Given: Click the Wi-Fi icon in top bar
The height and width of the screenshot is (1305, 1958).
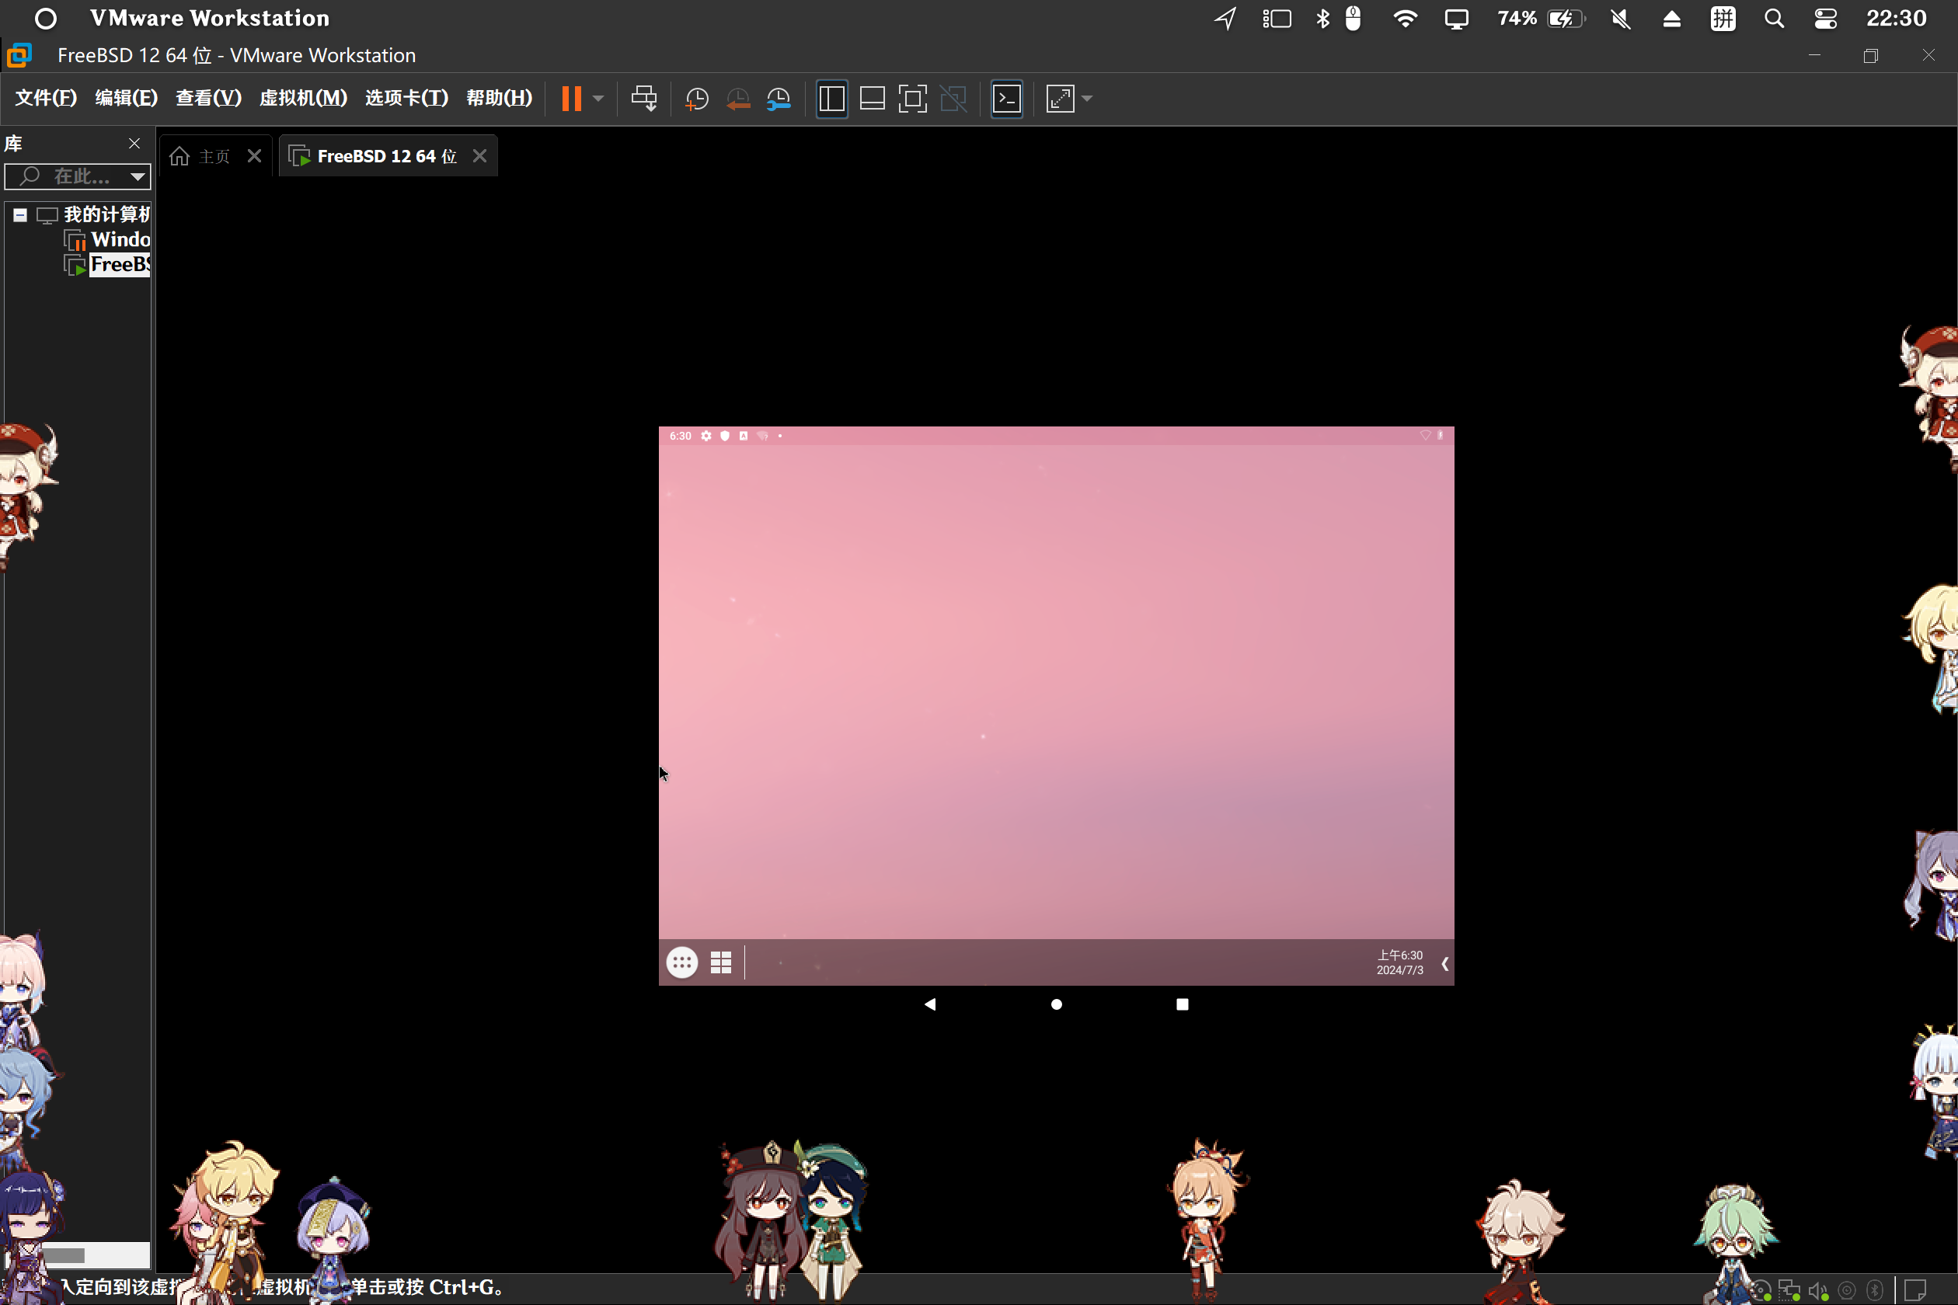Looking at the screenshot, I should (1406, 19).
